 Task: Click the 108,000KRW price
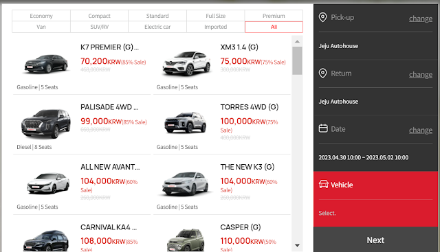tap(102, 241)
